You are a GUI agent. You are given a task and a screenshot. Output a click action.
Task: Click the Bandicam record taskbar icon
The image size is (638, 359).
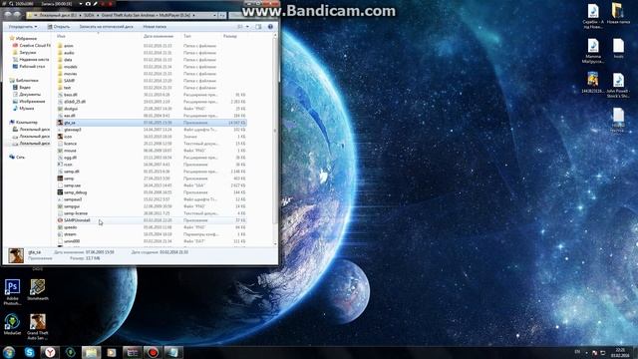153,352
